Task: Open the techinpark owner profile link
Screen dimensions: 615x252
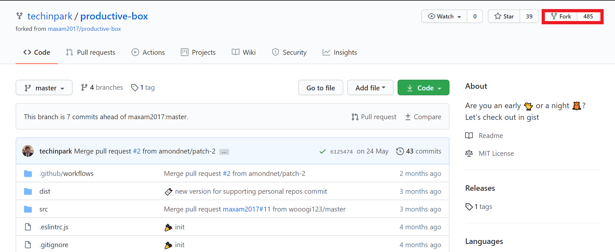Action: pyautogui.click(x=50, y=16)
